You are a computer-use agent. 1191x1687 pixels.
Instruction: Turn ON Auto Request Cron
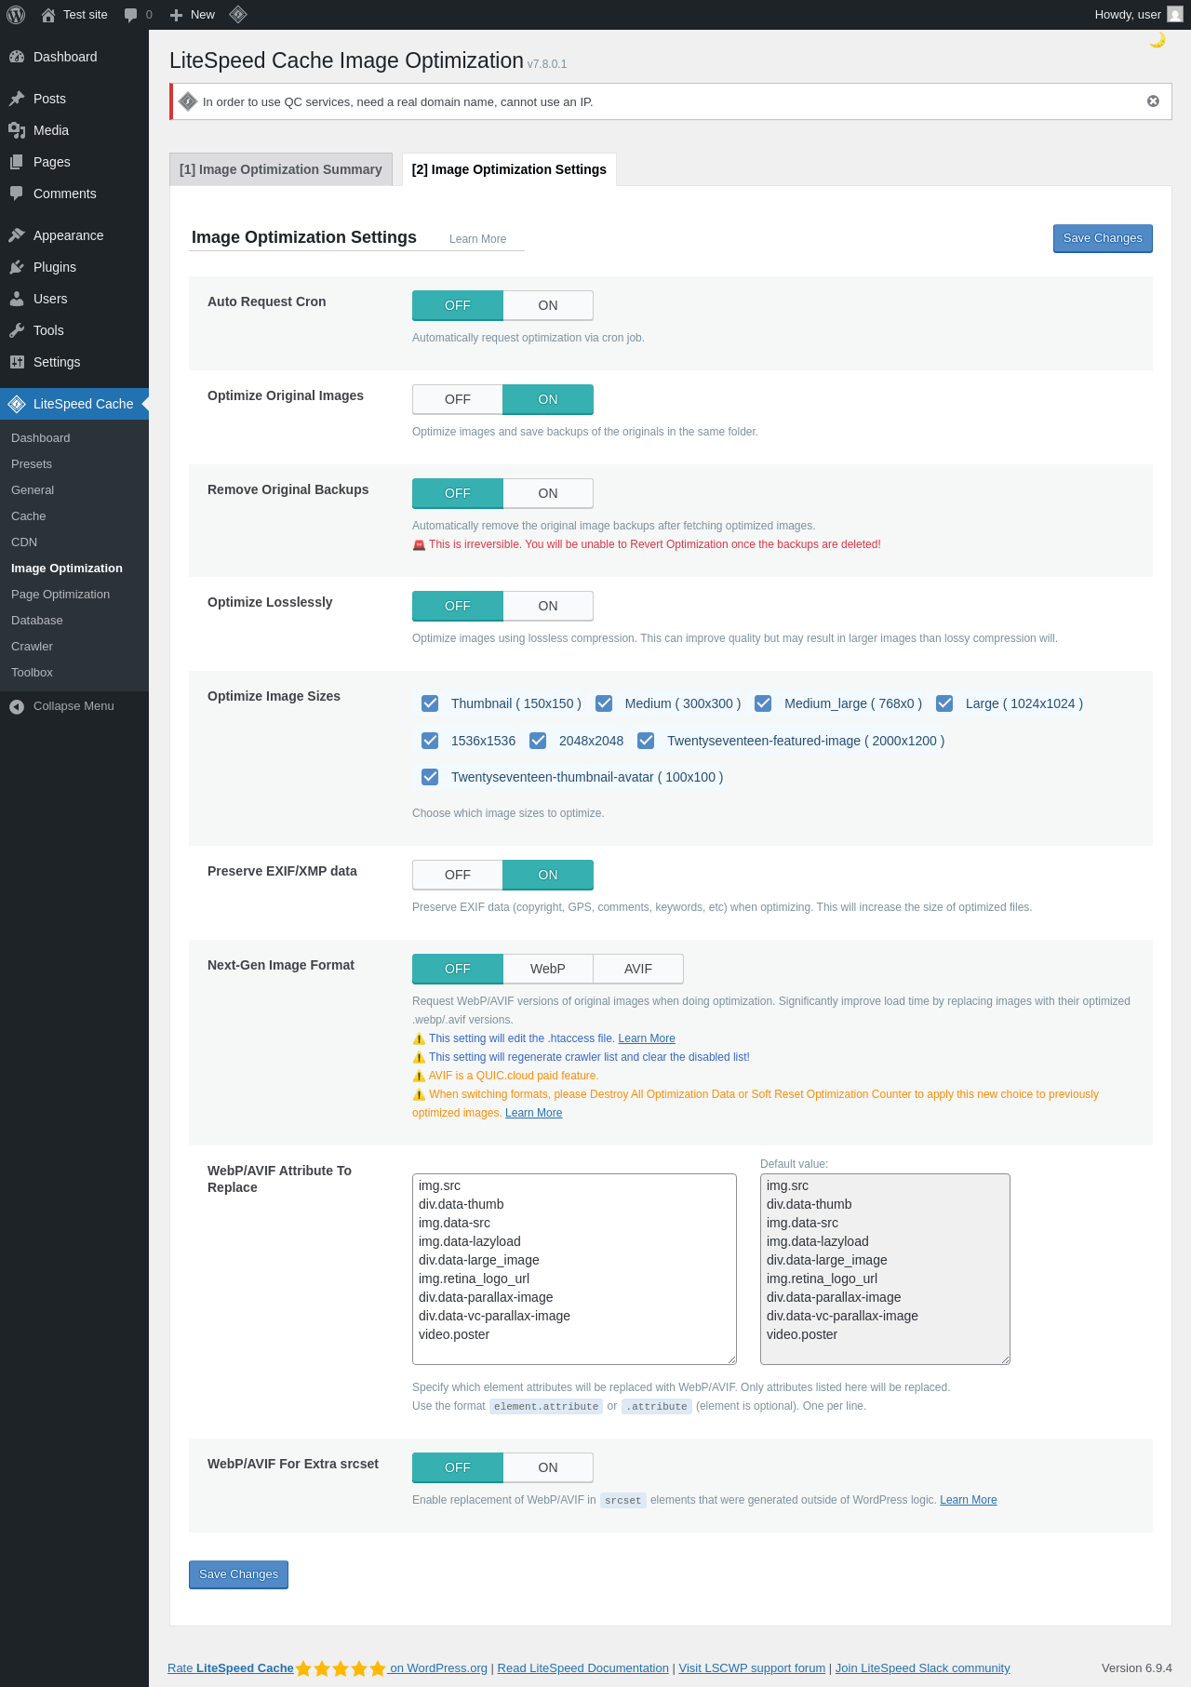(x=548, y=305)
